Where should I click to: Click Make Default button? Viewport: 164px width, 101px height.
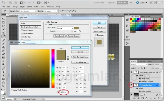pos(60,36)
